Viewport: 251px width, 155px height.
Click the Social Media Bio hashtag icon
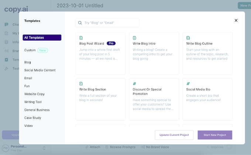click(x=188, y=83)
